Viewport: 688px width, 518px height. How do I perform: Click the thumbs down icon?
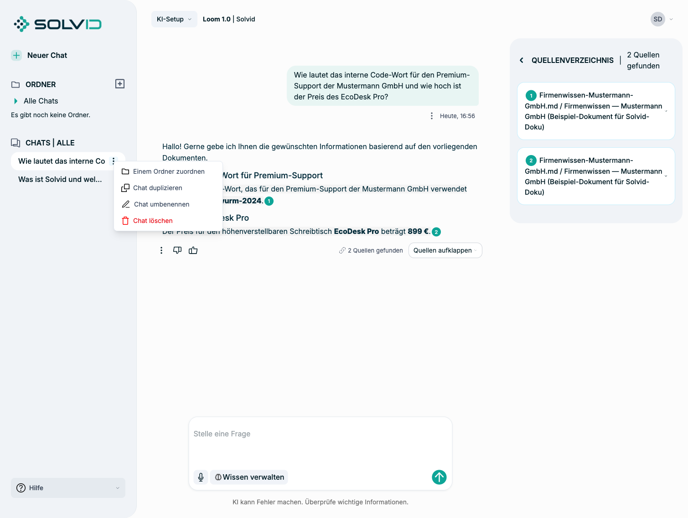pyautogui.click(x=177, y=250)
